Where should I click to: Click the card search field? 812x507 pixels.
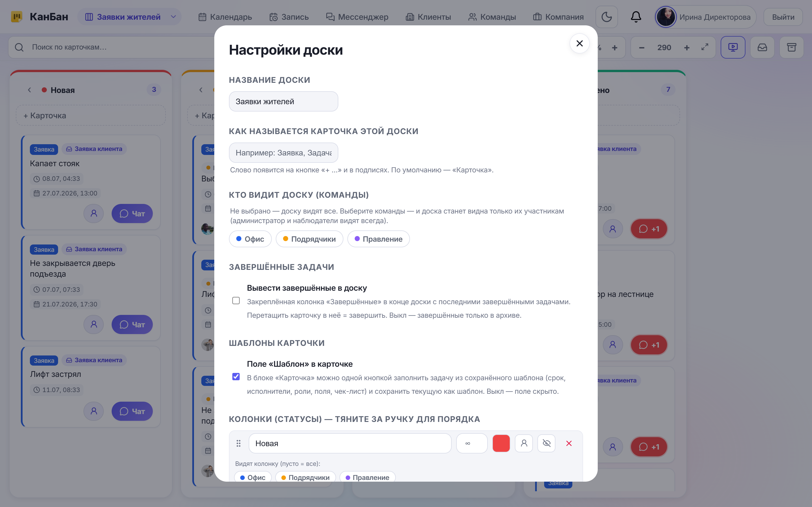(x=114, y=47)
